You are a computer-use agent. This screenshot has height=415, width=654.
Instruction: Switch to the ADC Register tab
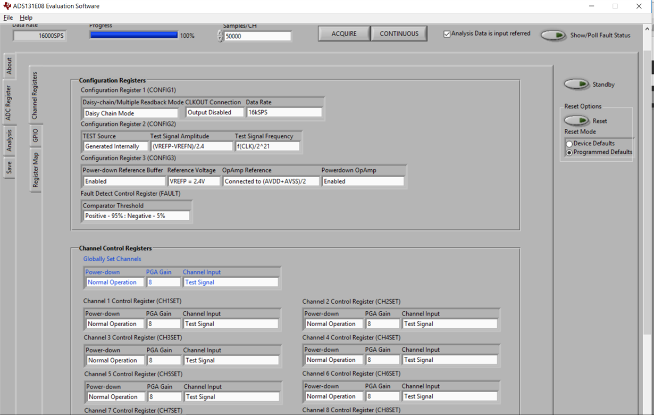tap(9, 102)
